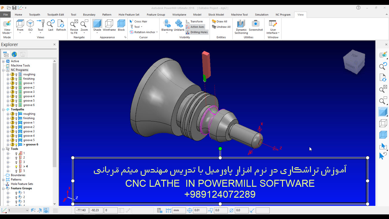
Task: Expand the Patterns tree node
Action: pyautogui.click(x=3, y=179)
